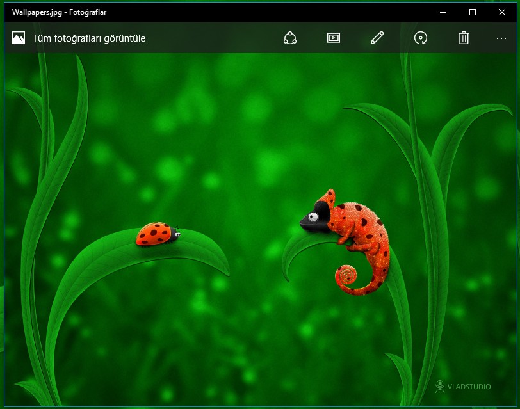Image resolution: width=520 pixels, height=409 pixels.
Task: Open the editor with the pencil icon
Action: (x=377, y=38)
